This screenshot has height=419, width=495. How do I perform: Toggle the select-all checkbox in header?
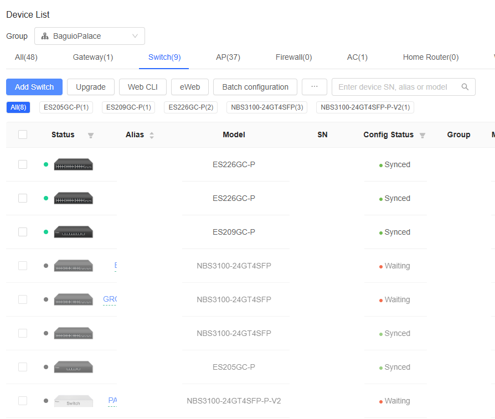click(23, 135)
